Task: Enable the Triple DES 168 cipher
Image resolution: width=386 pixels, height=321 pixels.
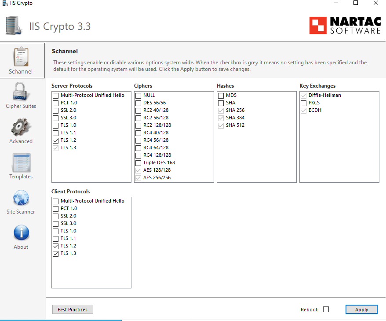Action: tap(138, 162)
